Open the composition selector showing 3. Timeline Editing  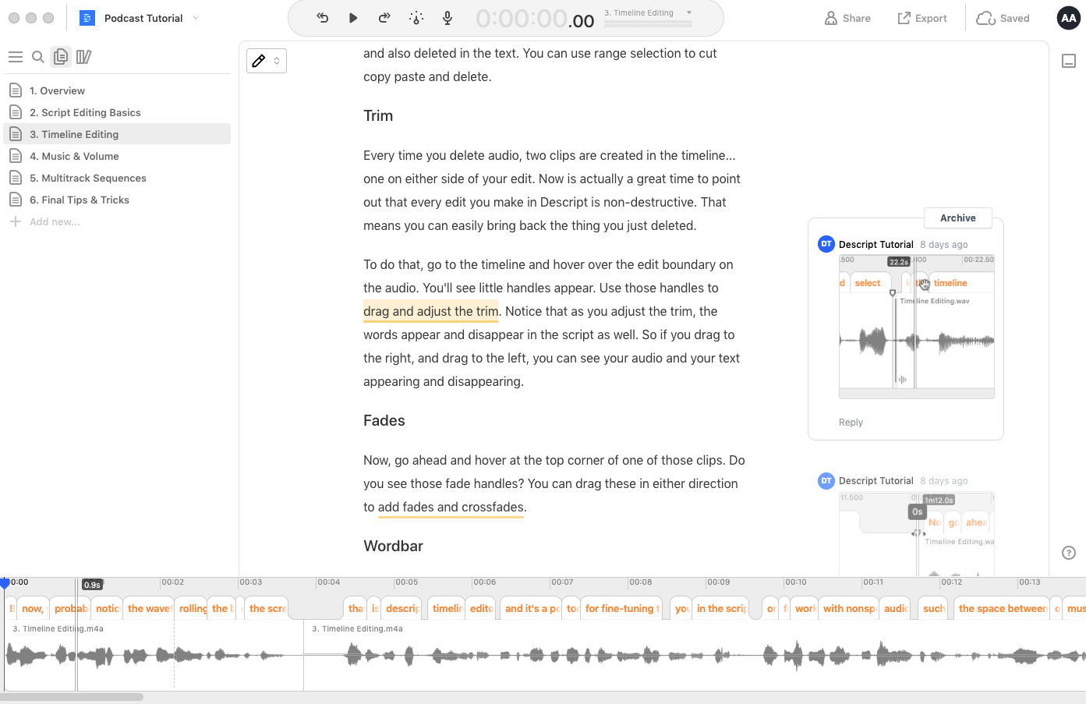(x=649, y=13)
